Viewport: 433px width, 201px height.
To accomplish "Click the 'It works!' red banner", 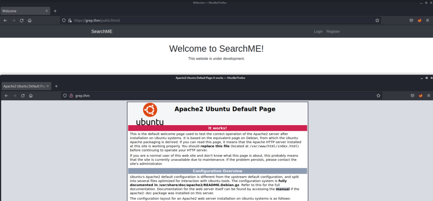I will [218, 128].
